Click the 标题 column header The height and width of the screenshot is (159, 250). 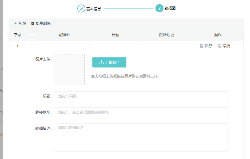[x=115, y=35]
